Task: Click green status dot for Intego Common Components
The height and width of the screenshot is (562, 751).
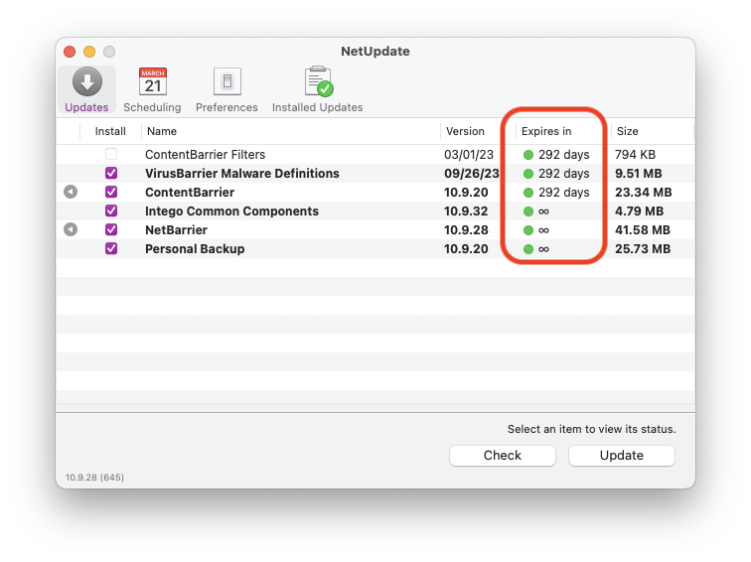Action: [x=528, y=211]
